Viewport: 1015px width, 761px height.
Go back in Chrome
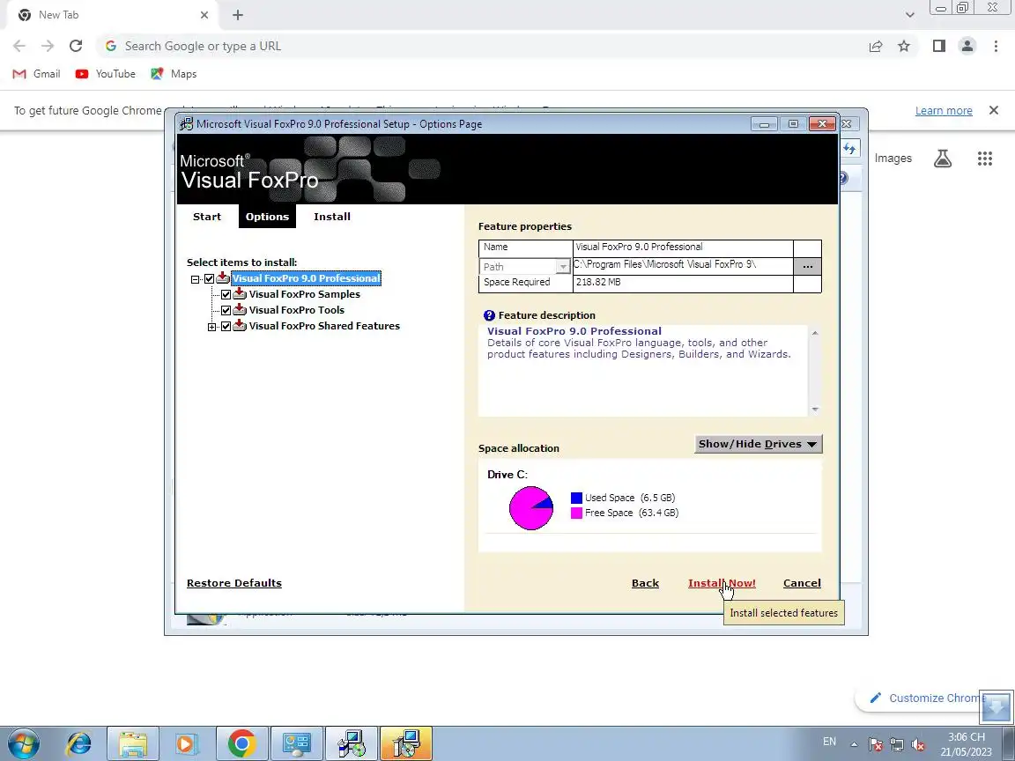(x=19, y=46)
